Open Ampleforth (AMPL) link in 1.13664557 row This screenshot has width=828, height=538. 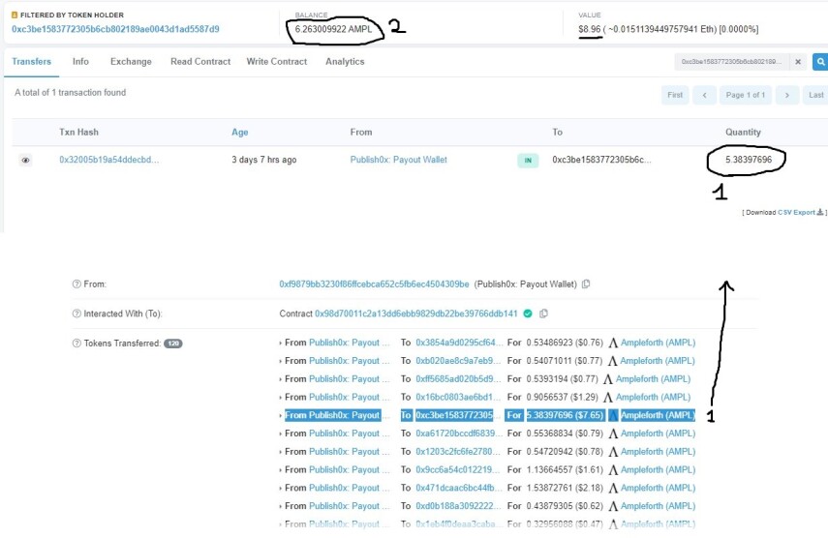[x=658, y=469]
